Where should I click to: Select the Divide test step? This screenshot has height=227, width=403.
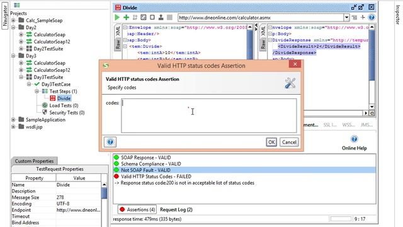click(x=64, y=98)
